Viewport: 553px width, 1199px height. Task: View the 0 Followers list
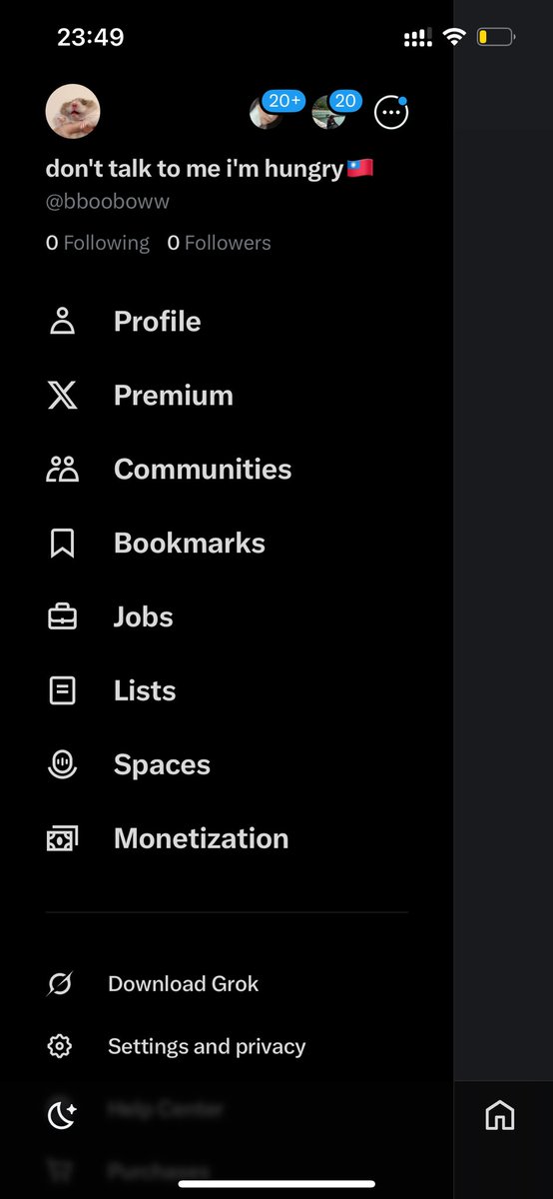pyautogui.click(x=219, y=243)
